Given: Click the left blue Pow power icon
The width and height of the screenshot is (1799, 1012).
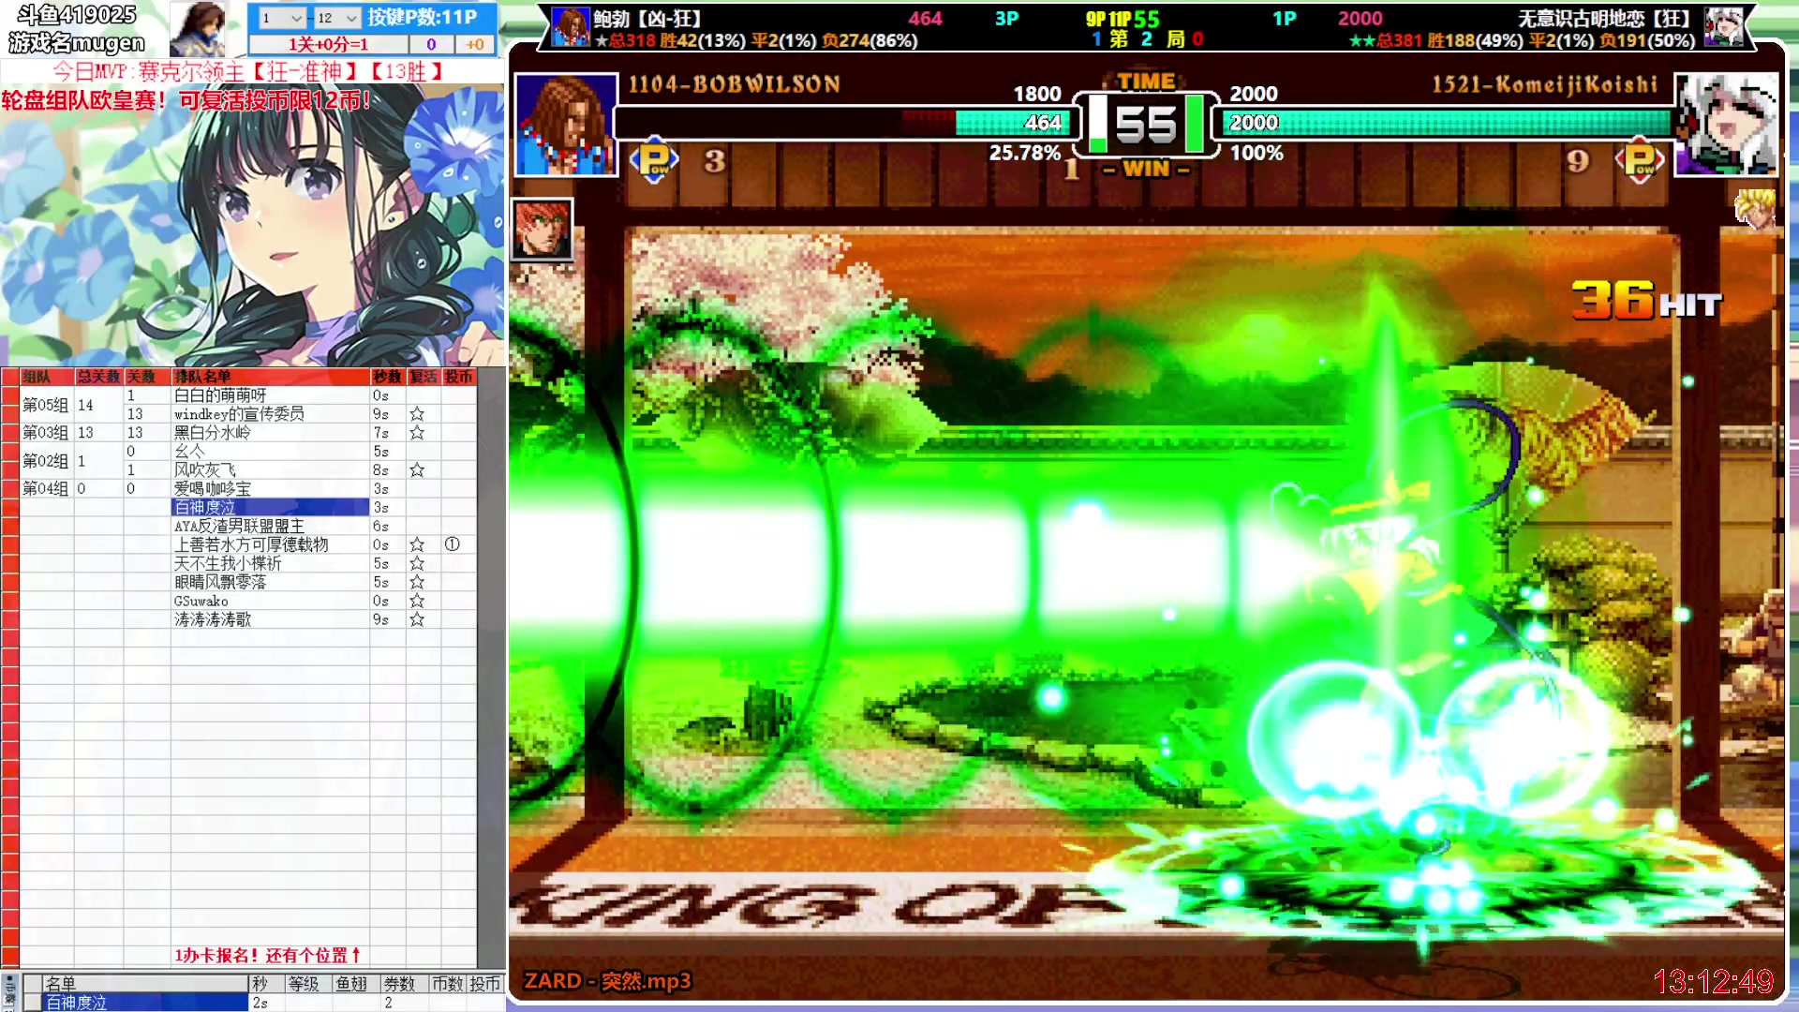Looking at the screenshot, I should [654, 160].
